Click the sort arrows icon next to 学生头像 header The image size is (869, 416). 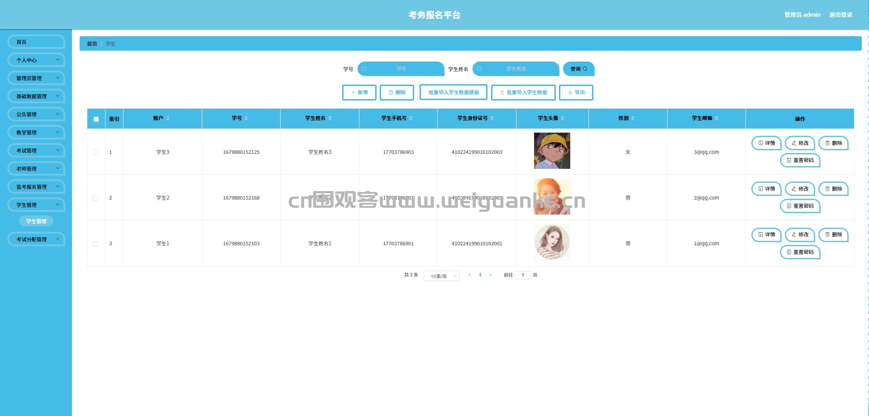pyautogui.click(x=563, y=118)
